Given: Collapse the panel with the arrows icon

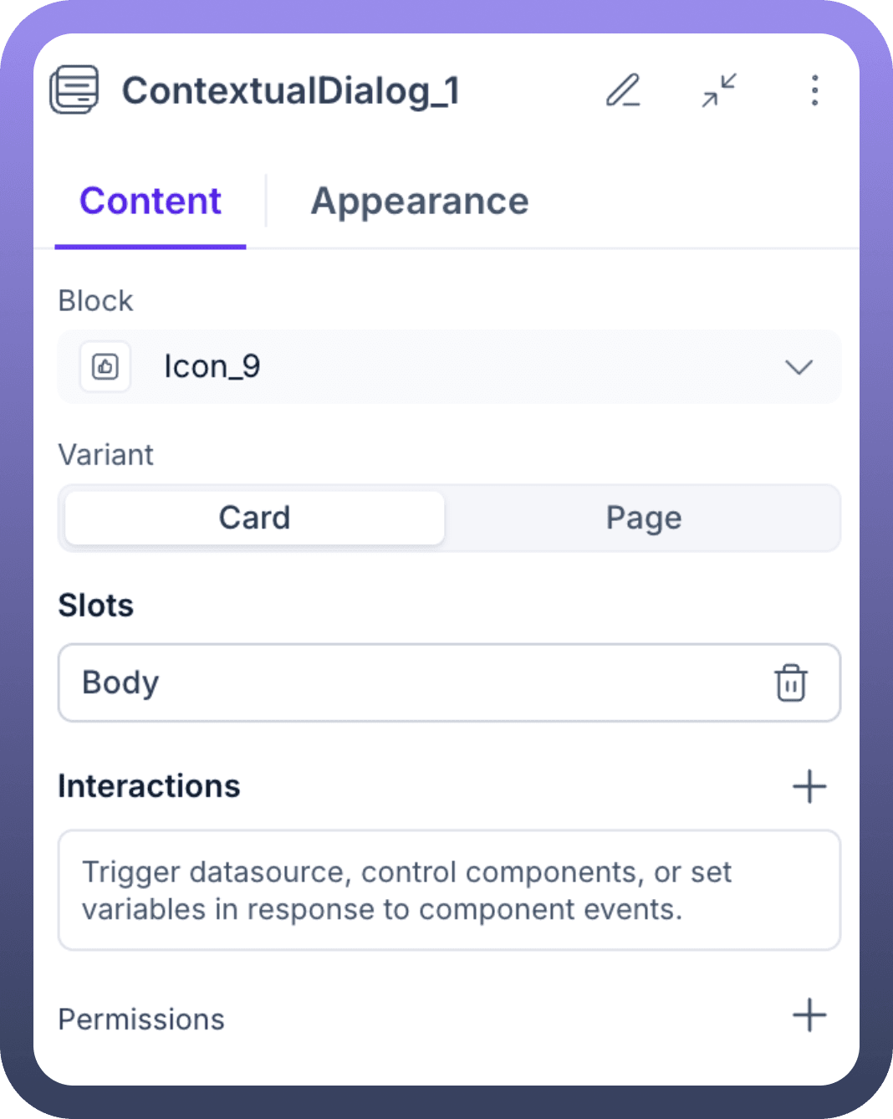Looking at the screenshot, I should 719,90.
